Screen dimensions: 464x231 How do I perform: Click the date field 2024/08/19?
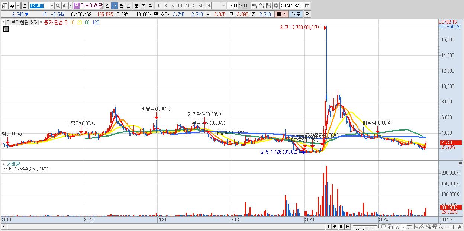click(x=292, y=6)
